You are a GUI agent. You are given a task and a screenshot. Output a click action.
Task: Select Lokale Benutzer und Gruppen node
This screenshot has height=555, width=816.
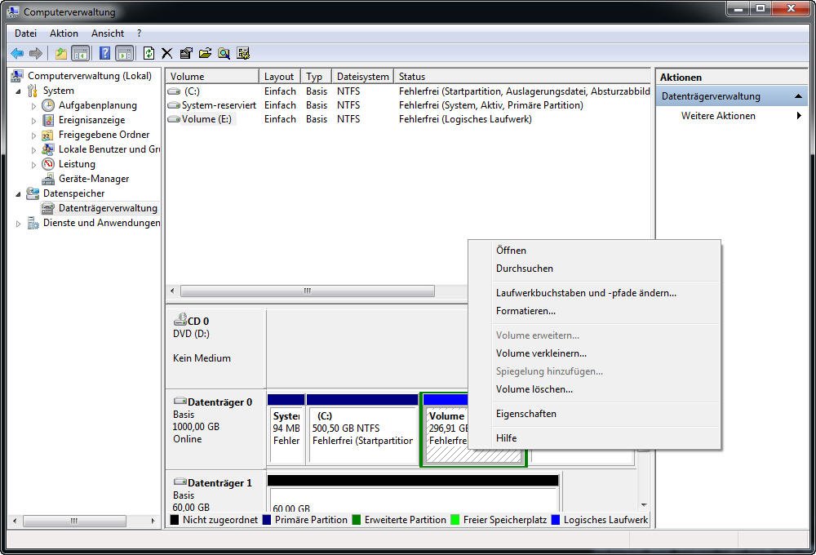click(x=109, y=149)
